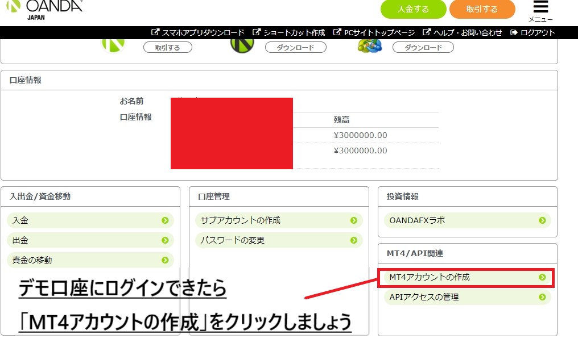This screenshot has height=347, width=578.
Task: Open ショートカット作成 link
Action: click(x=294, y=32)
